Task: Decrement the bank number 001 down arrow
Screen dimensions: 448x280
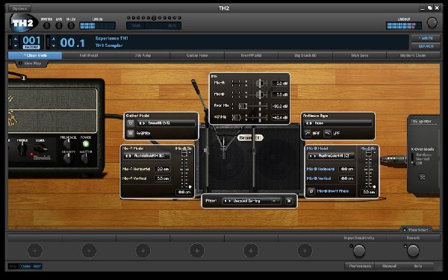Action: 16,46
